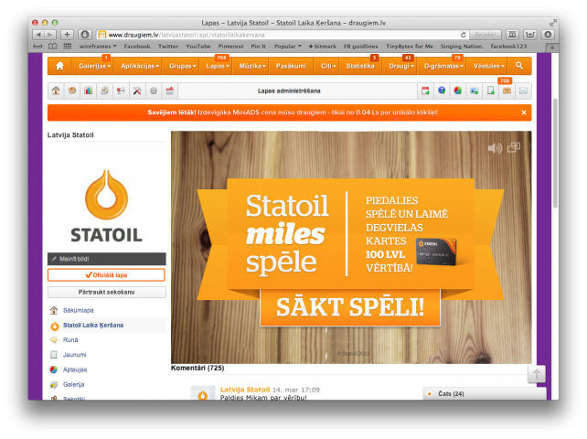Close the orange MiniADS notification bar
The width and height of the screenshot is (587, 439).
pyautogui.click(x=524, y=112)
